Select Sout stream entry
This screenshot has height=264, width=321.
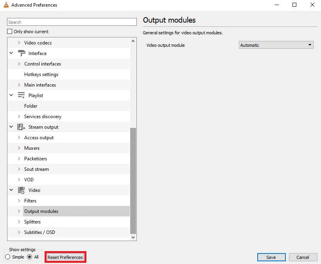36,169
